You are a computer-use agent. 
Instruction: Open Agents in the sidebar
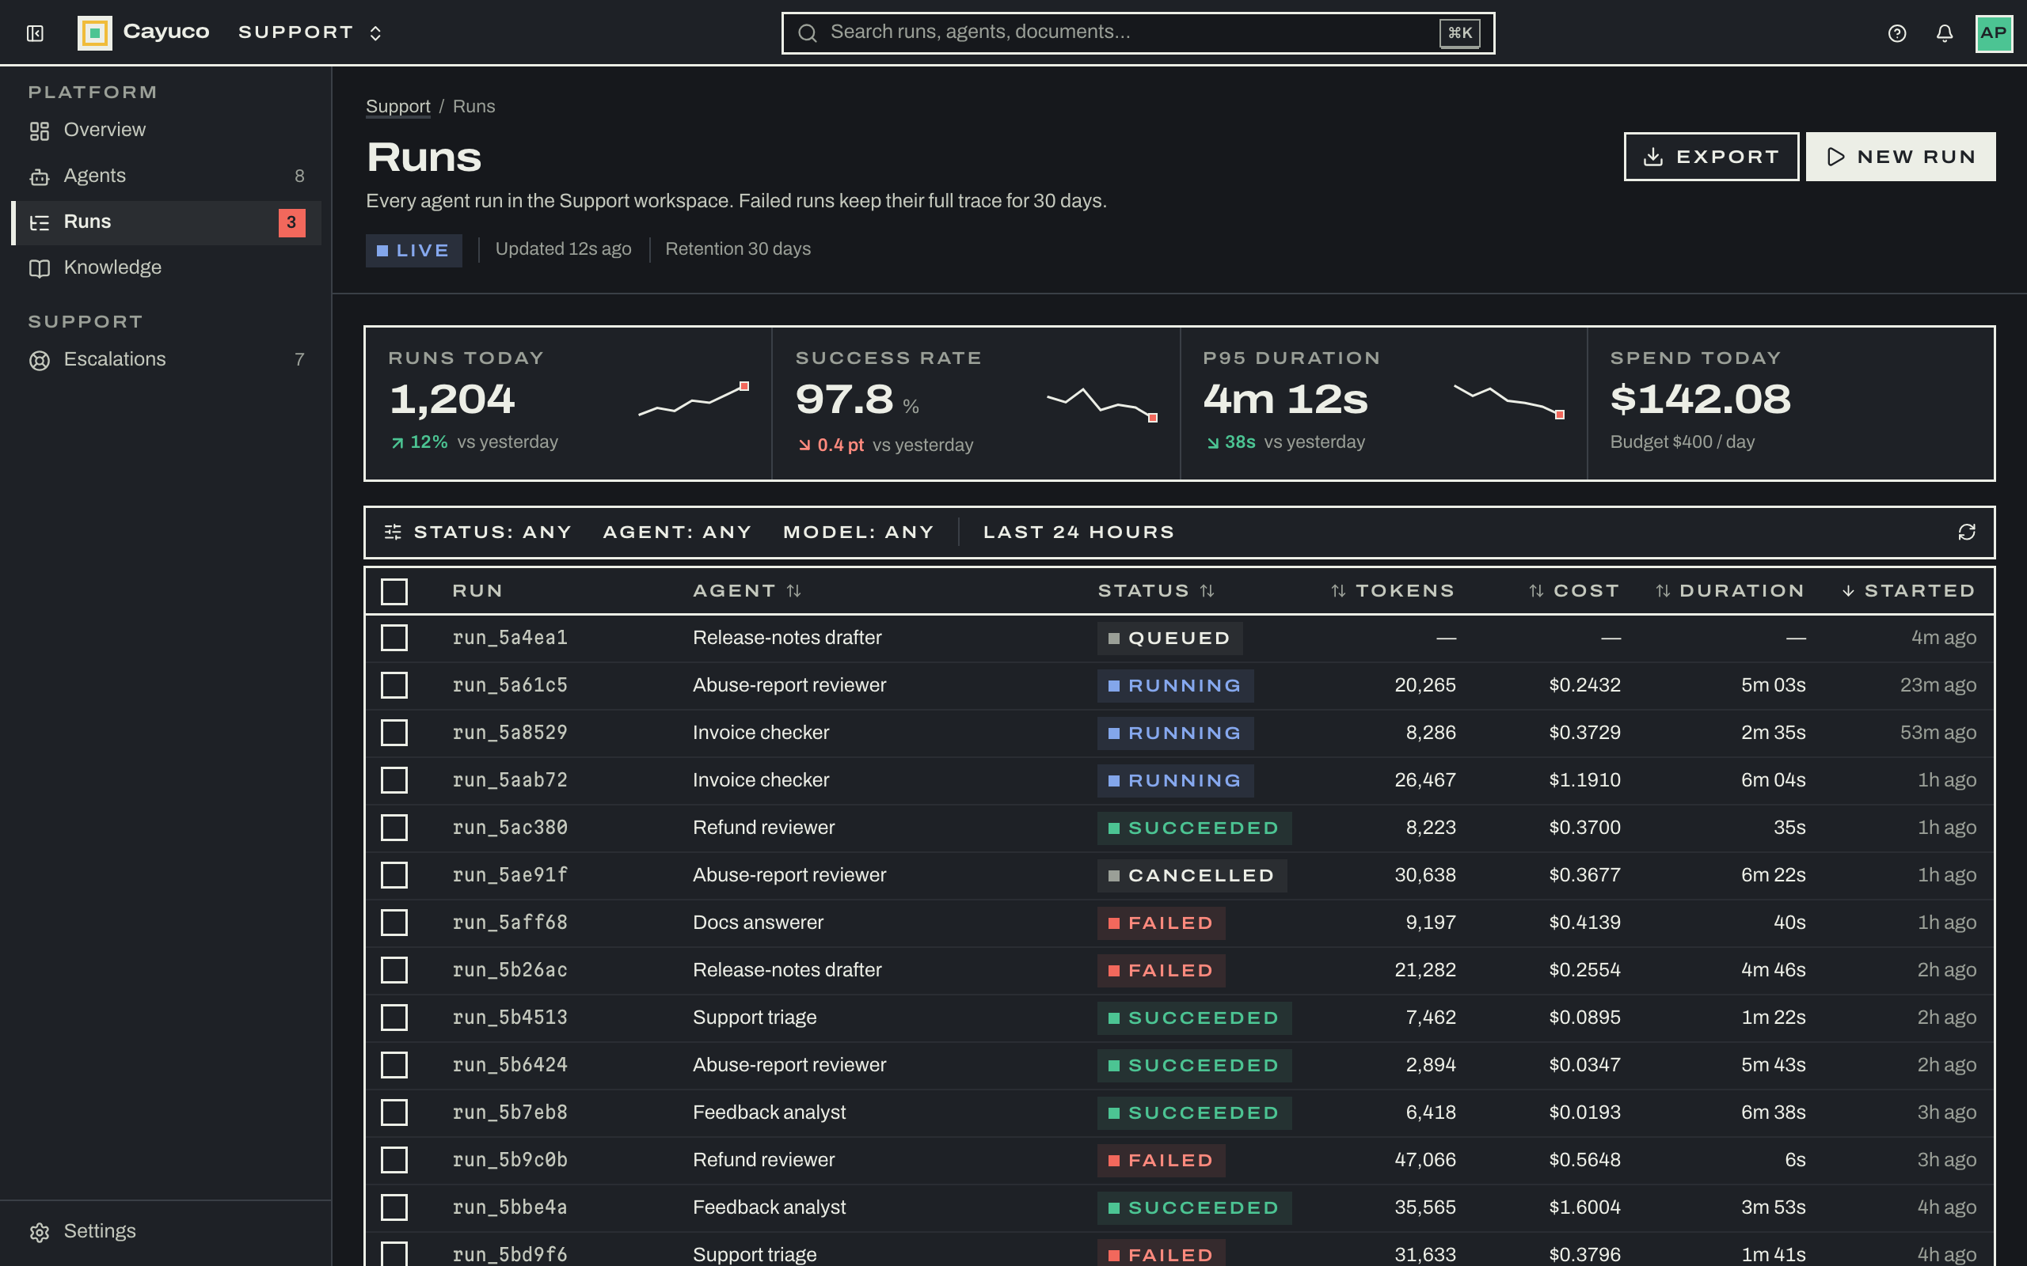165,176
